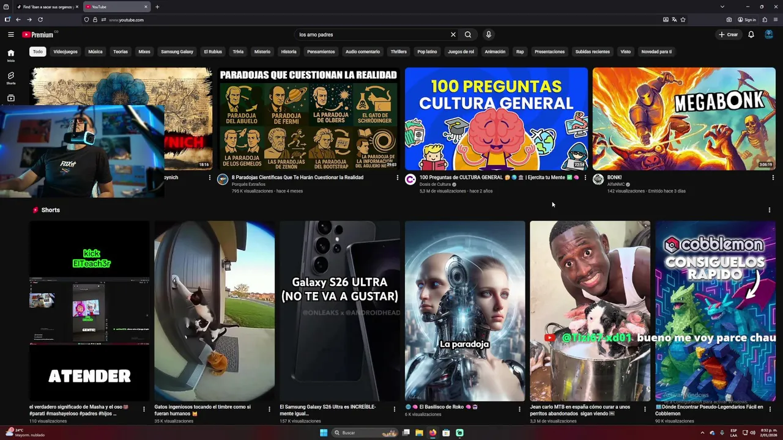Screen dimensions: 783x440
Task: Go back in the browser
Action: (x=18, y=20)
